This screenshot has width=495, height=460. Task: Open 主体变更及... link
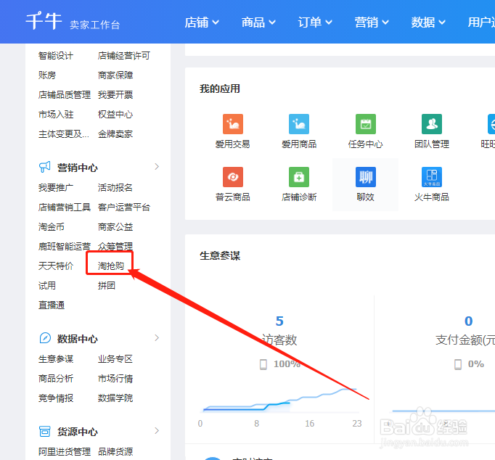(x=64, y=134)
